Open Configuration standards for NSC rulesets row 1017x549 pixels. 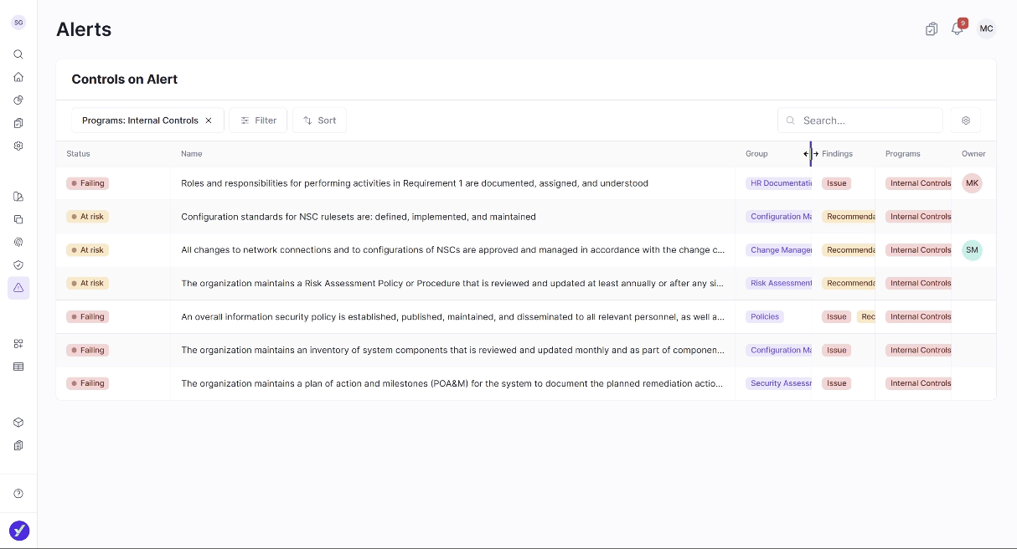pos(526,217)
